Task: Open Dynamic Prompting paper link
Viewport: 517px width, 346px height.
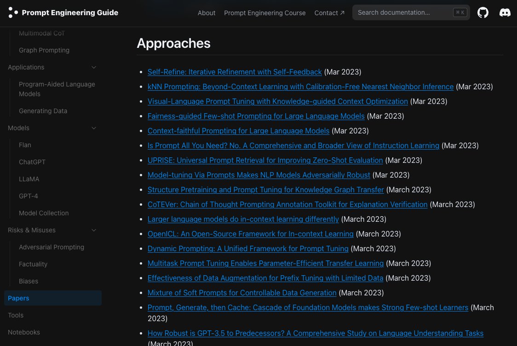Action: [248, 249]
